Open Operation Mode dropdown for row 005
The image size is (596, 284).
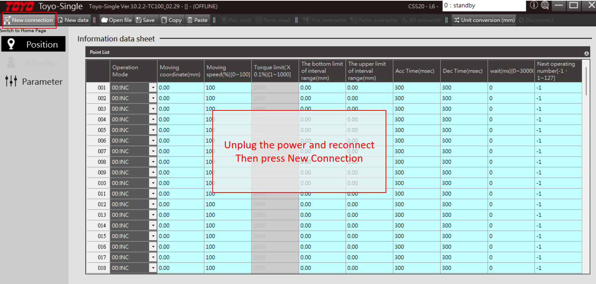(x=153, y=130)
